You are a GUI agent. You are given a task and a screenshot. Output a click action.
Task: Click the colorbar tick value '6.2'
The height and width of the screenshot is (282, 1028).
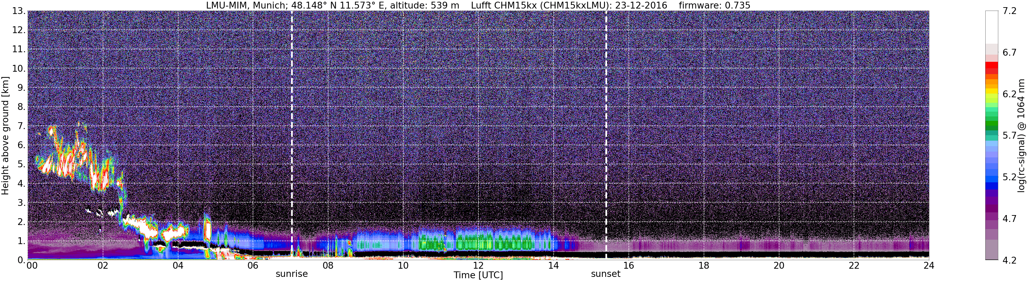click(x=1009, y=94)
